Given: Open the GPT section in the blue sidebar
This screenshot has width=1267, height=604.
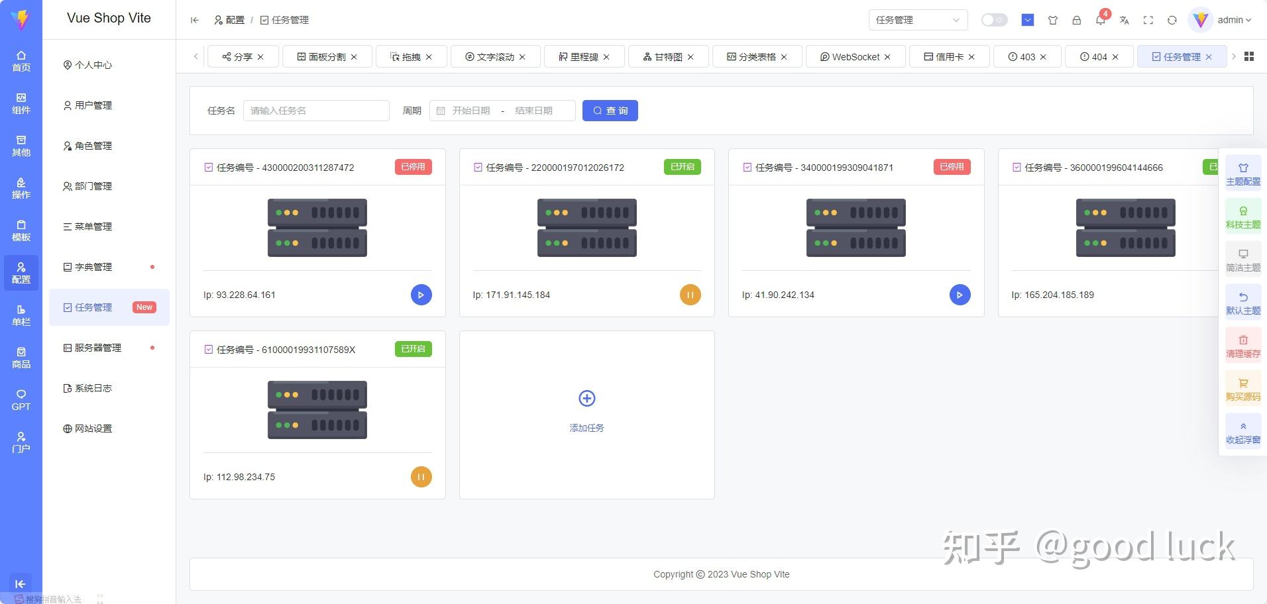Looking at the screenshot, I should pyautogui.click(x=21, y=400).
